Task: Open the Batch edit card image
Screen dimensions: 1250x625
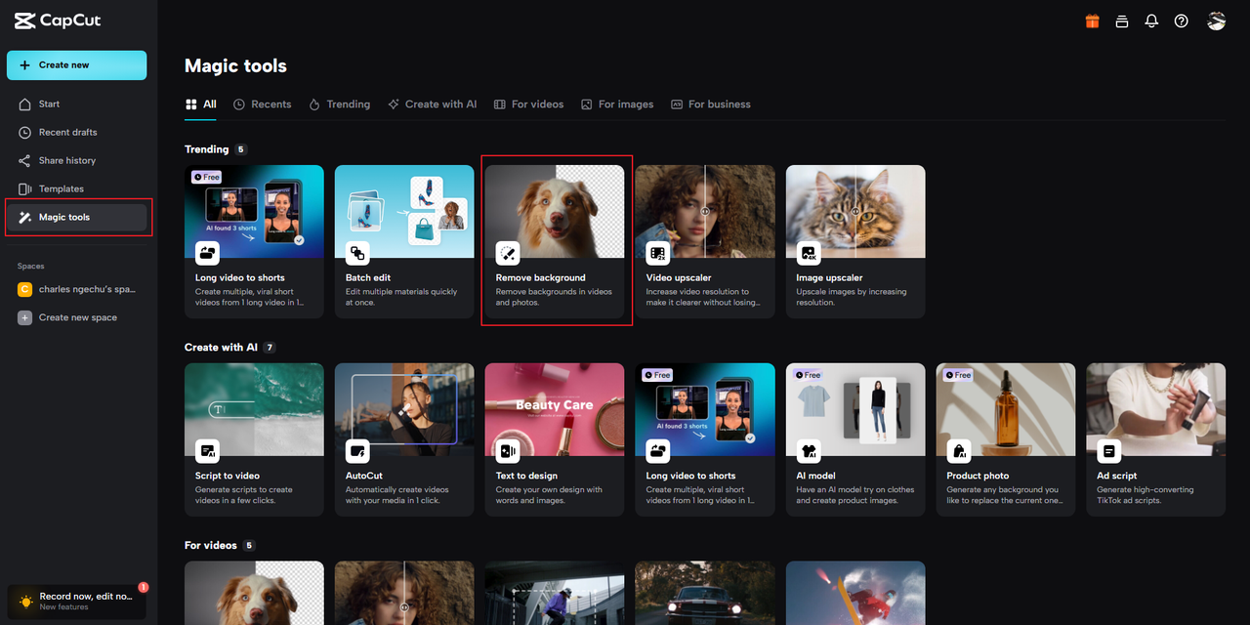Action: pos(404,211)
